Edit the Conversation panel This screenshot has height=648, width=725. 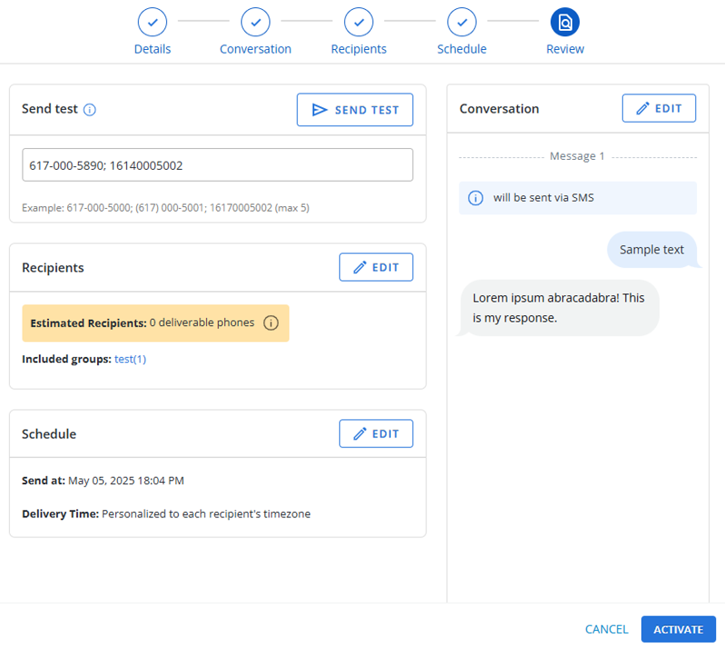pos(659,108)
